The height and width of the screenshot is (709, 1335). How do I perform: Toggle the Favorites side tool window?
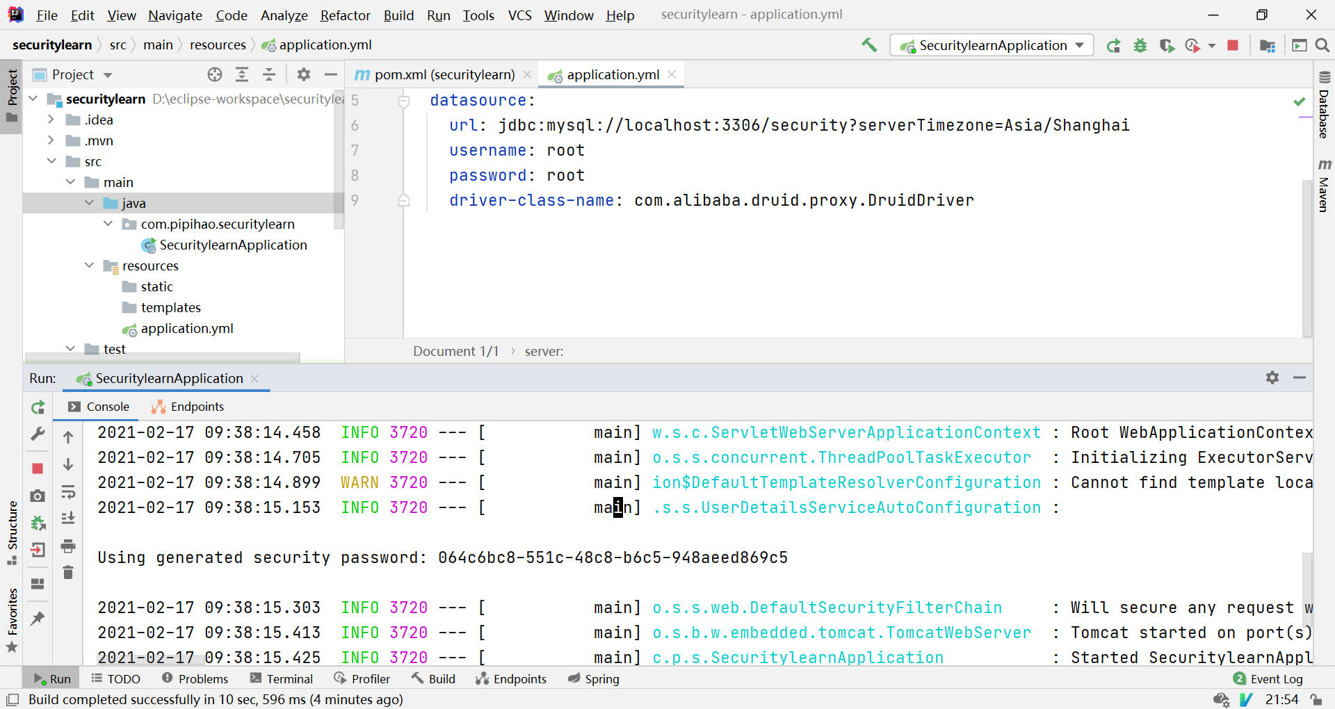[x=12, y=620]
